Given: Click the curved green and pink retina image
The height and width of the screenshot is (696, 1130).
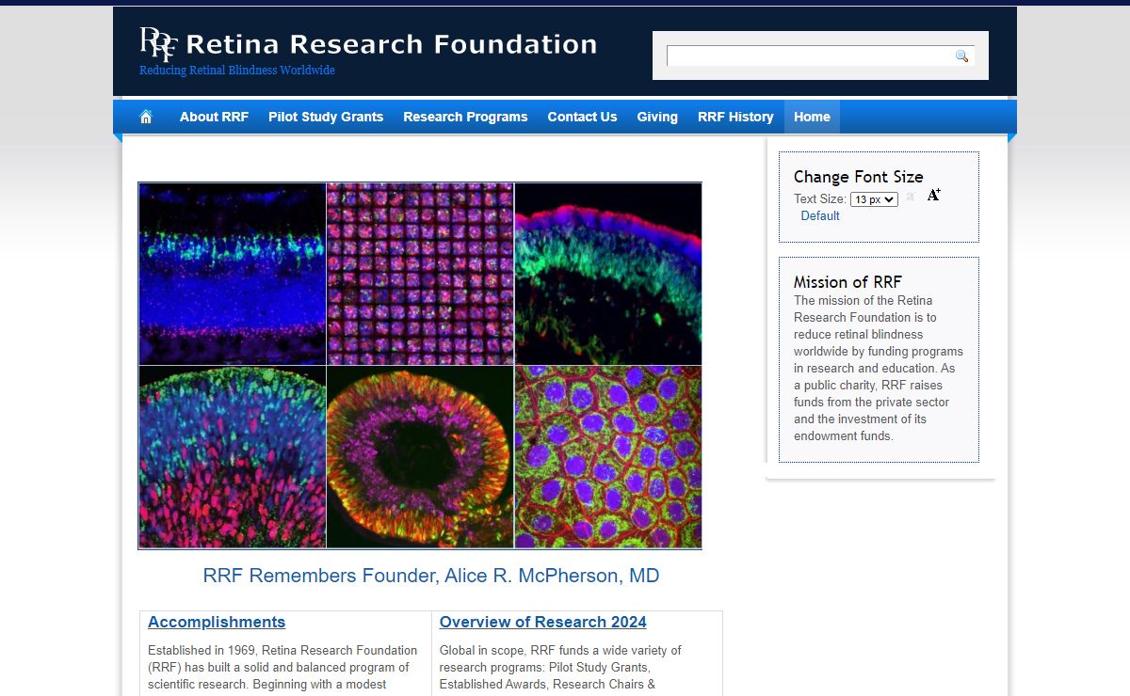Looking at the screenshot, I should [x=608, y=274].
